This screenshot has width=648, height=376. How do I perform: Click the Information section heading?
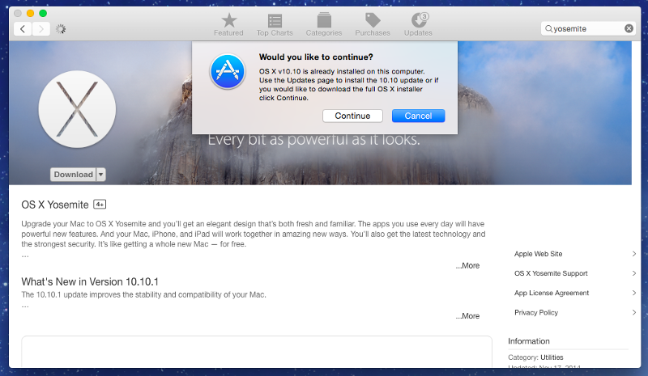[529, 341]
